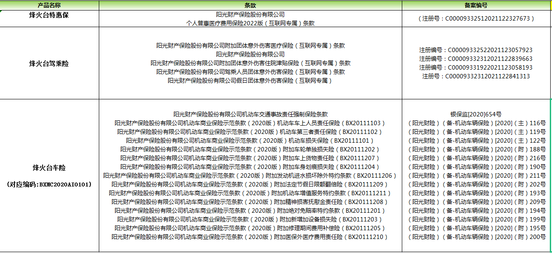Viewport: 552px width, 253px height.
Task: Click the [2020]（附）188号 filing number
Action: [476, 149]
